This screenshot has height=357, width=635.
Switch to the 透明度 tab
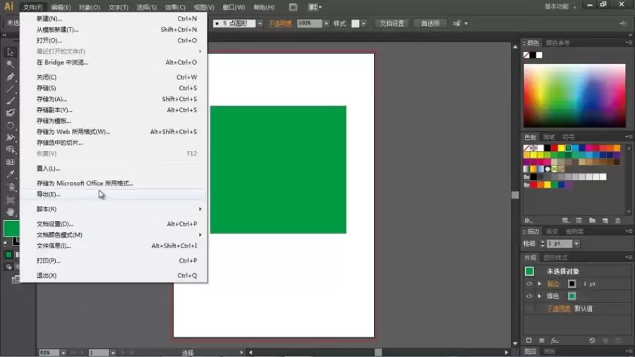click(574, 231)
